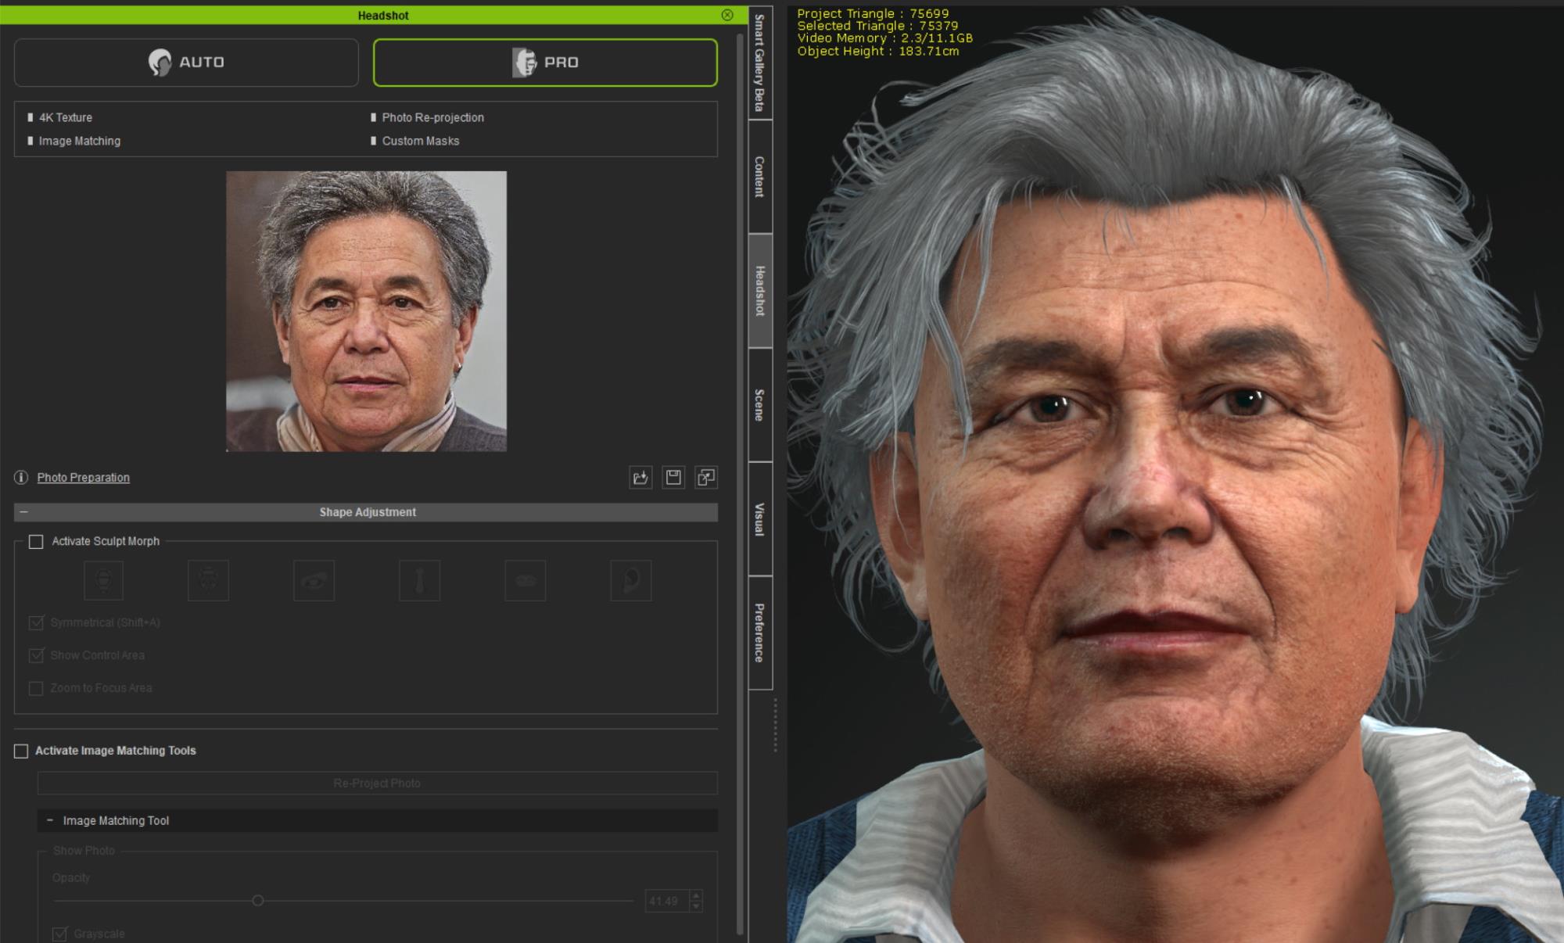Screen dimensions: 1564x943
Task: Open the Smart Gallery Beta side tab
Action: pos(759,63)
